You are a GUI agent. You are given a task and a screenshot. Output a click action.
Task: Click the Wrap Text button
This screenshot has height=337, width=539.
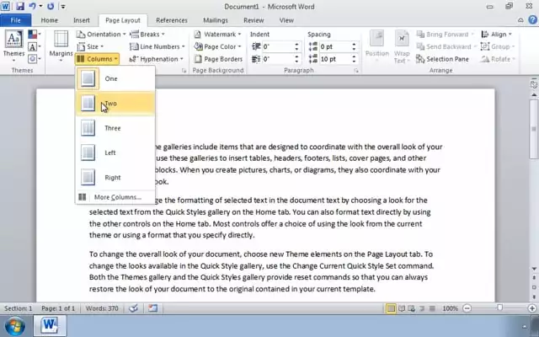pos(402,47)
